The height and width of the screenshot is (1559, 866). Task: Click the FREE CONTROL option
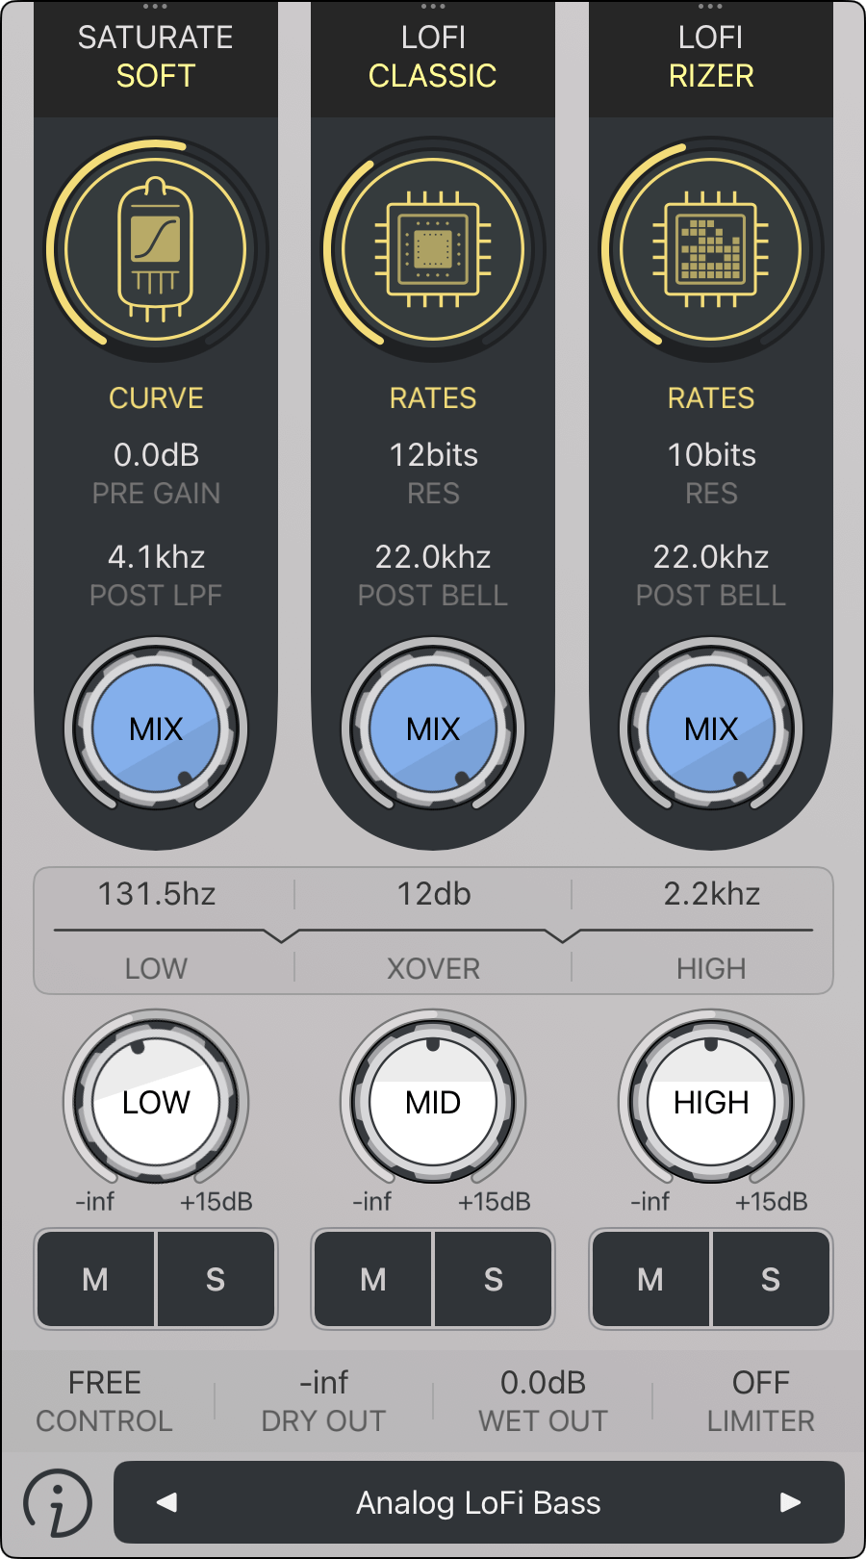pyautogui.click(x=105, y=1401)
